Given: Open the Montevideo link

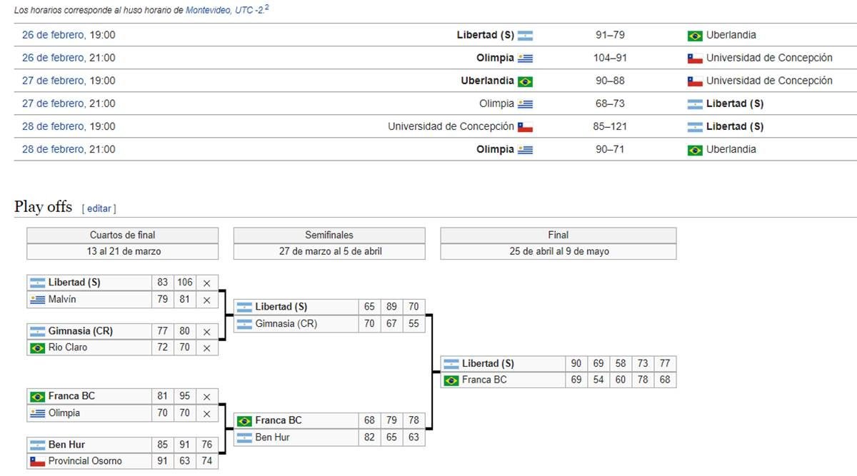Looking at the screenshot, I should (209, 11).
